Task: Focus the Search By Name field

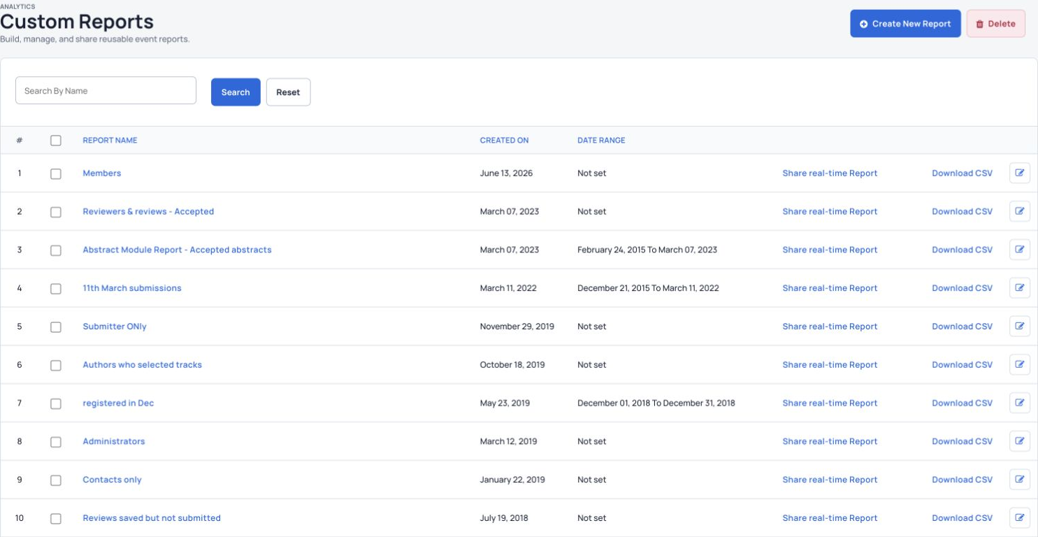Action: pos(106,91)
